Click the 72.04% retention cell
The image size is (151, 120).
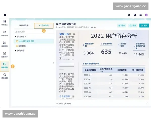coord(125,96)
